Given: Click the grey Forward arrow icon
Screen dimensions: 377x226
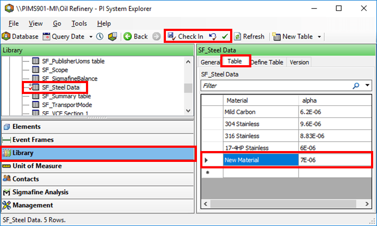Looking at the screenshot, I should point(157,36).
